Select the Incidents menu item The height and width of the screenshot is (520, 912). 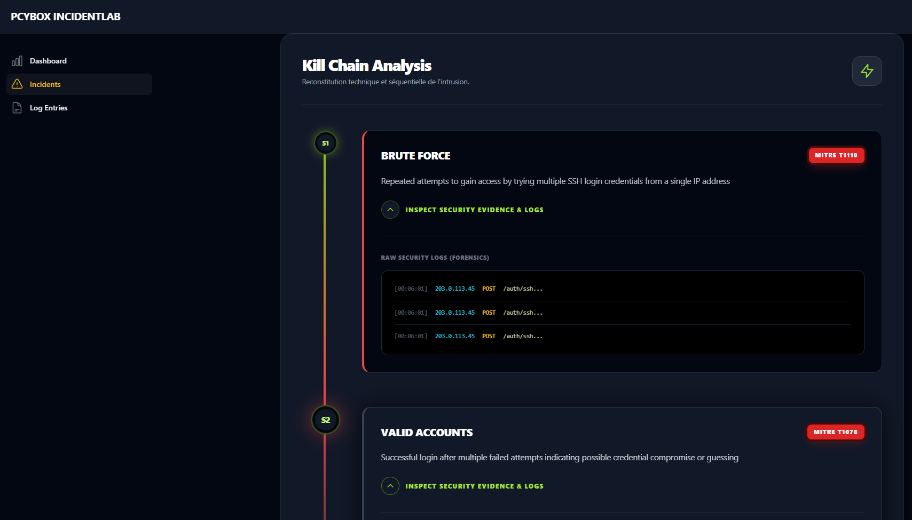point(79,84)
